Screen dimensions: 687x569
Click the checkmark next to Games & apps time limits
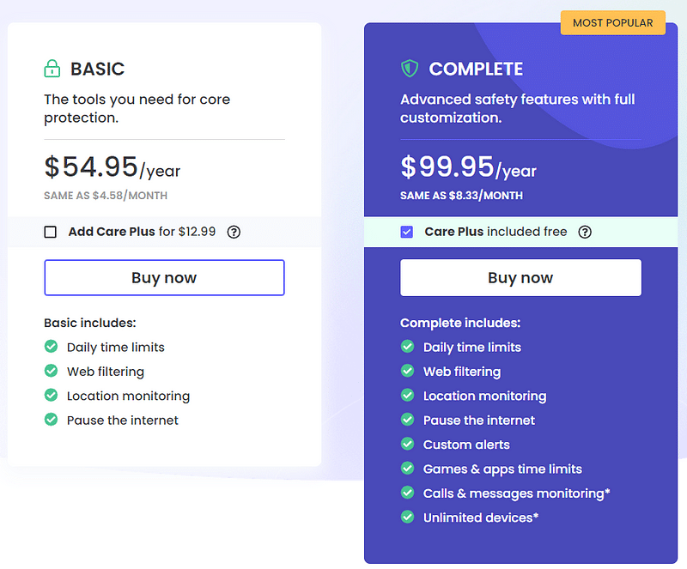[407, 469]
